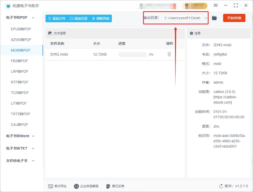Click the 0% progress bar of 文件2.mobi
253x192 pixels.
tap(132, 54)
